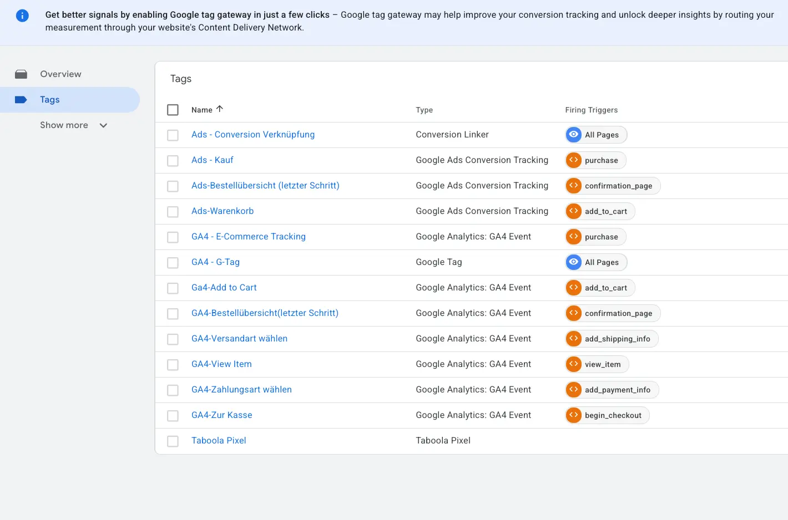The height and width of the screenshot is (520, 788).
Task: Check the GA4 - E-Commerce Tracking checkbox
Action: (173, 237)
